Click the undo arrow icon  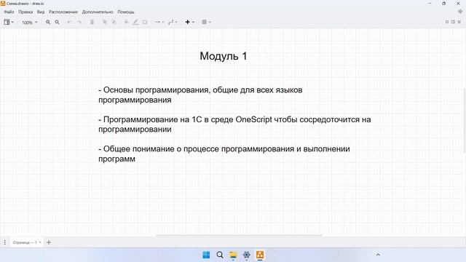70,23
